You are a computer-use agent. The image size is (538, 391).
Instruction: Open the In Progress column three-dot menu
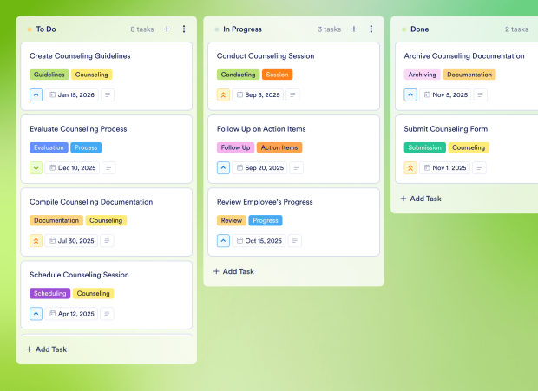tap(371, 29)
